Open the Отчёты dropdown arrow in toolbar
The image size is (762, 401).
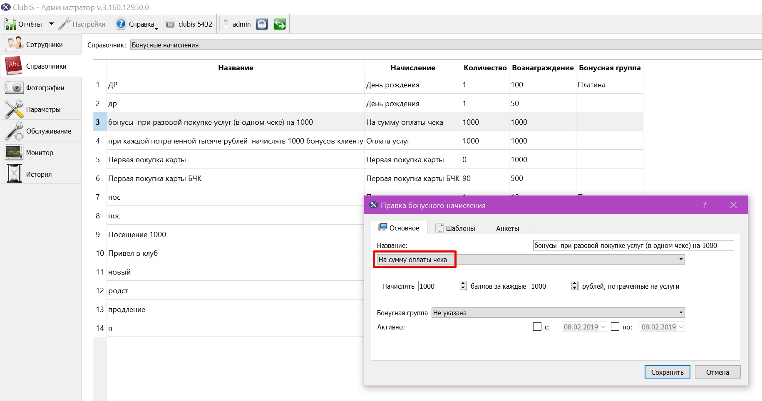click(51, 24)
